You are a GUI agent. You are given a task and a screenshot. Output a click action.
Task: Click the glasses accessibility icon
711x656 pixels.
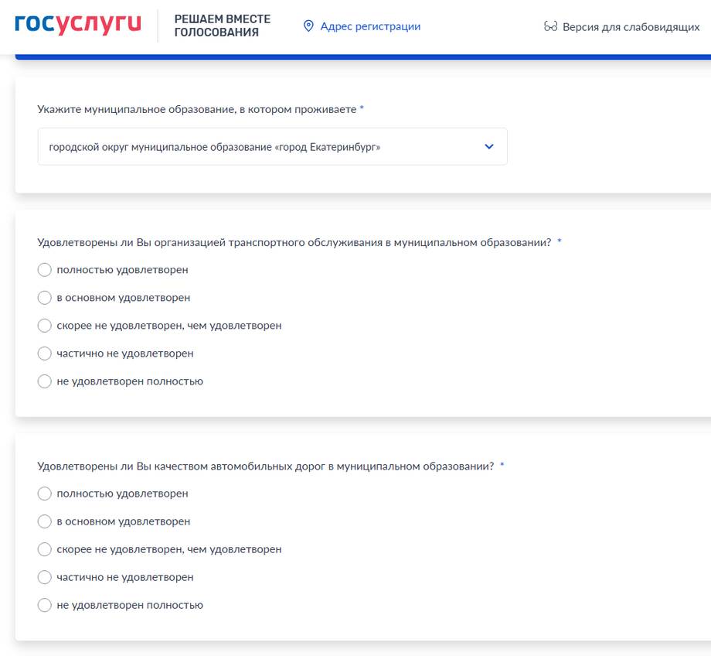(x=550, y=26)
